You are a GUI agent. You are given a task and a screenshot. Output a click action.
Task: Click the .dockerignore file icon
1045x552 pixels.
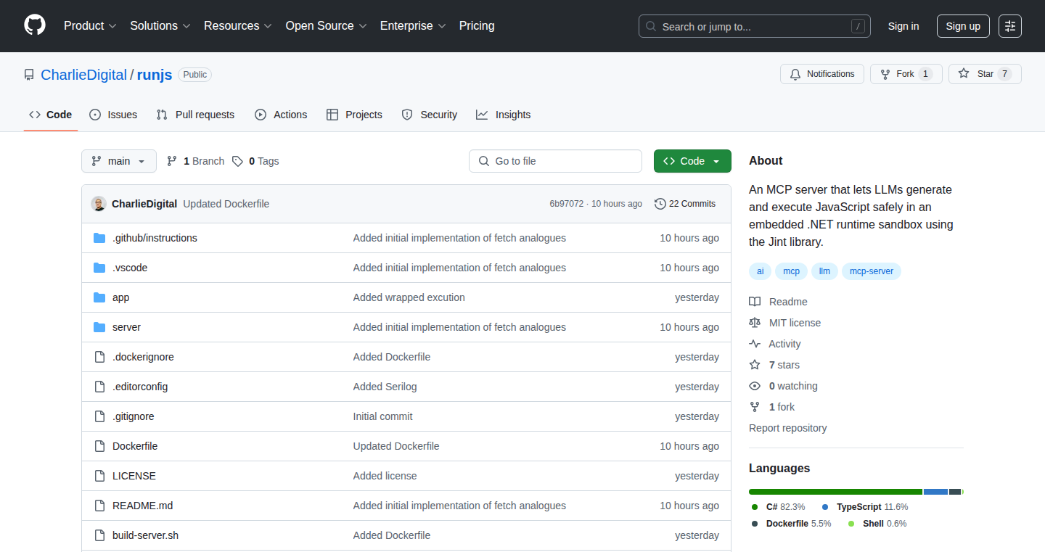[x=99, y=357]
